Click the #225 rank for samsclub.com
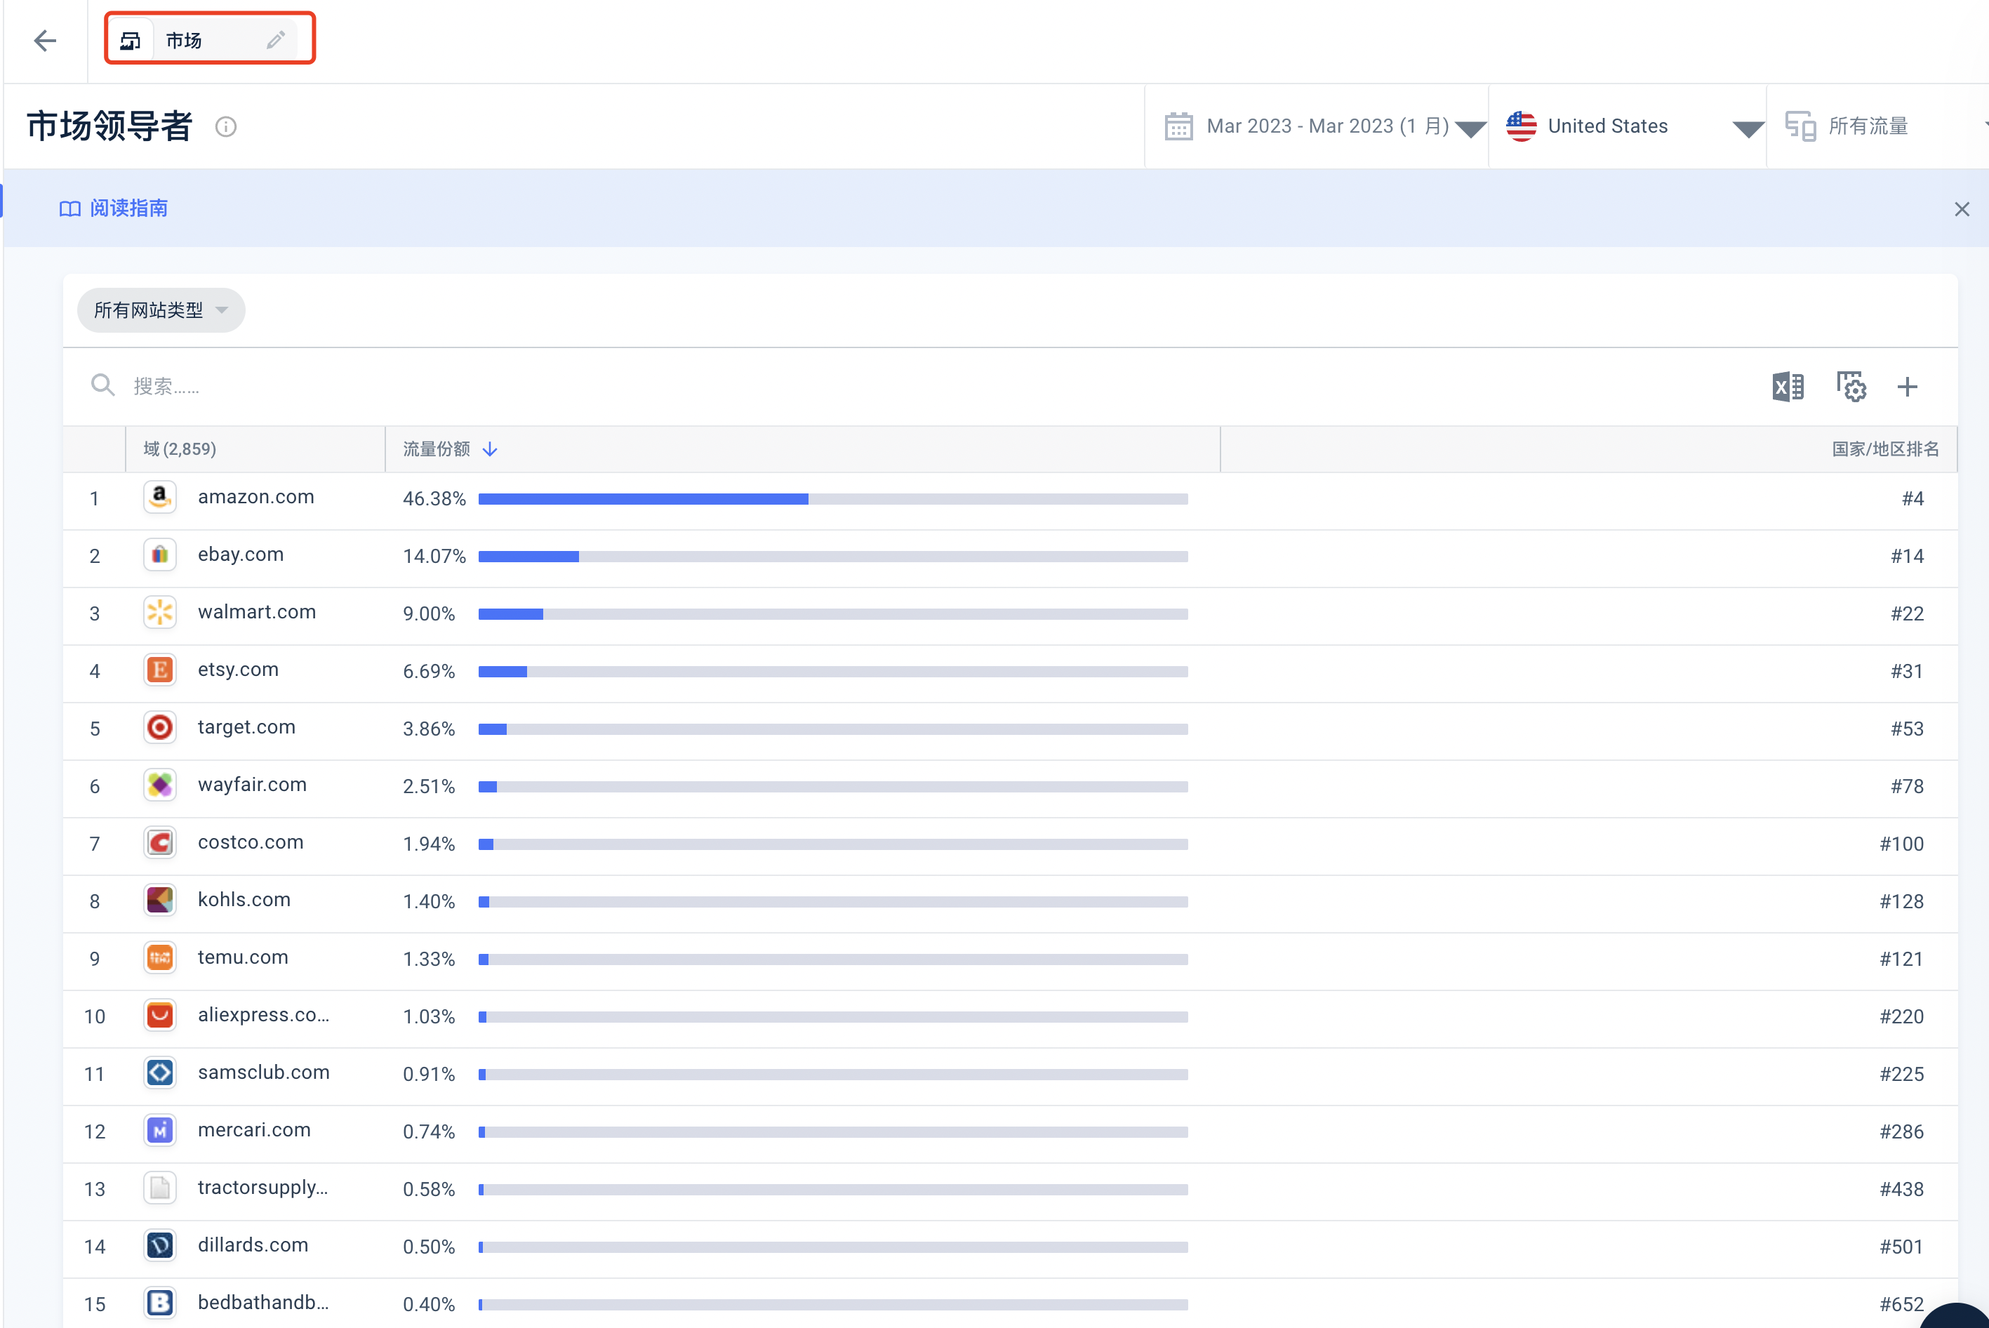The width and height of the screenshot is (1989, 1328). point(1901,1075)
